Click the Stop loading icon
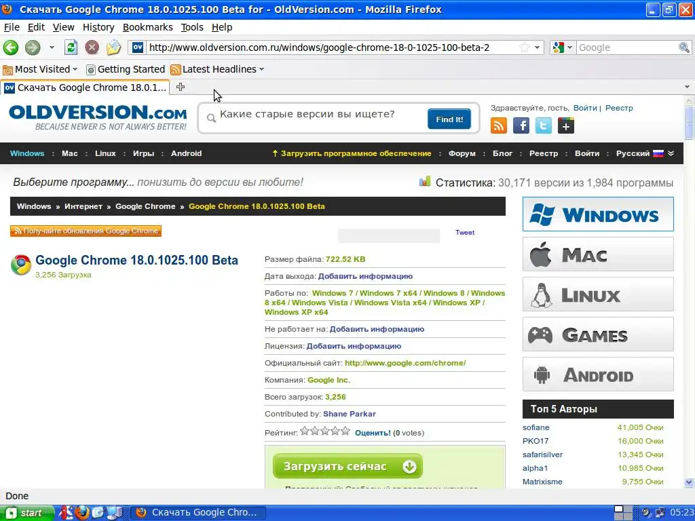 pos(92,47)
